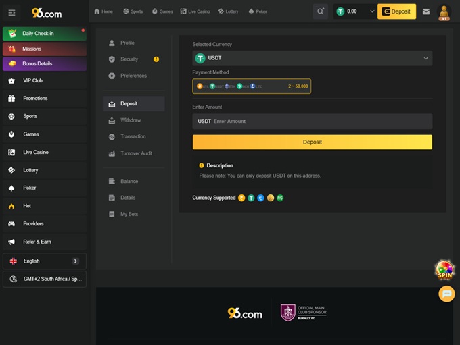The image size is (460, 345).
Task: Click the wide yellow Deposit submit button
Action: 312,142
